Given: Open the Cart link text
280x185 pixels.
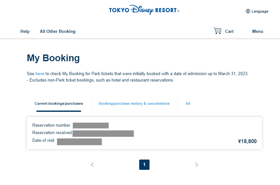Looking at the screenshot, I should [229, 31].
